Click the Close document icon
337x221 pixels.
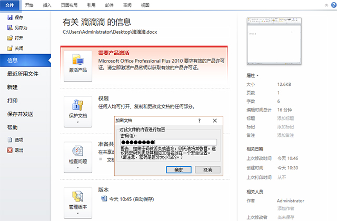coord(10,48)
